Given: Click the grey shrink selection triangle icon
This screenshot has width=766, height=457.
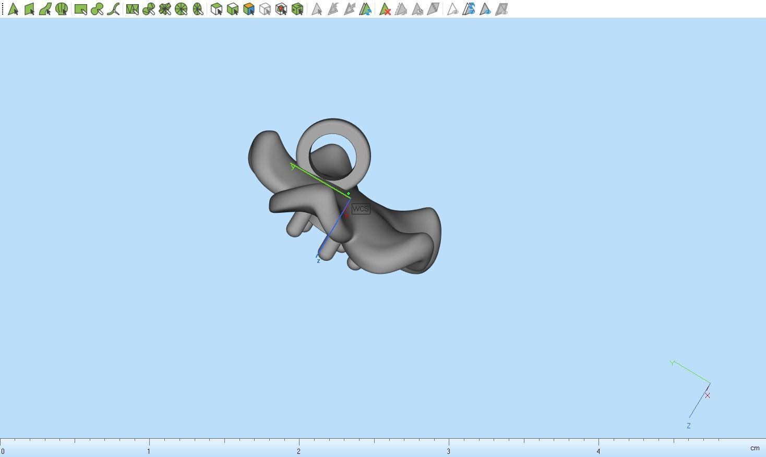Looking at the screenshot, I should [333, 9].
